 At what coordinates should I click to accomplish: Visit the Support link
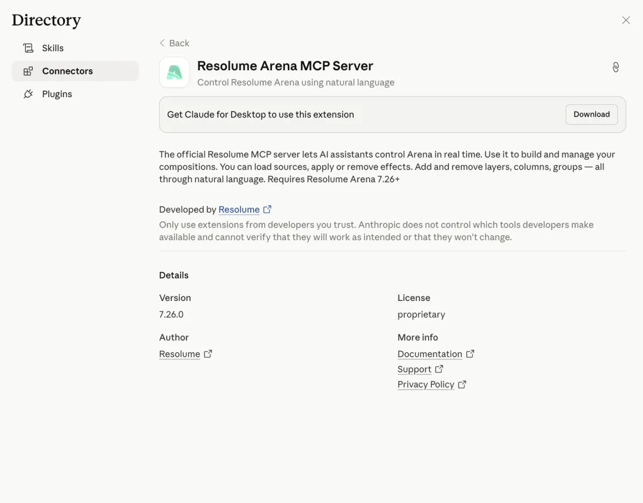click(x=414, y=370)
